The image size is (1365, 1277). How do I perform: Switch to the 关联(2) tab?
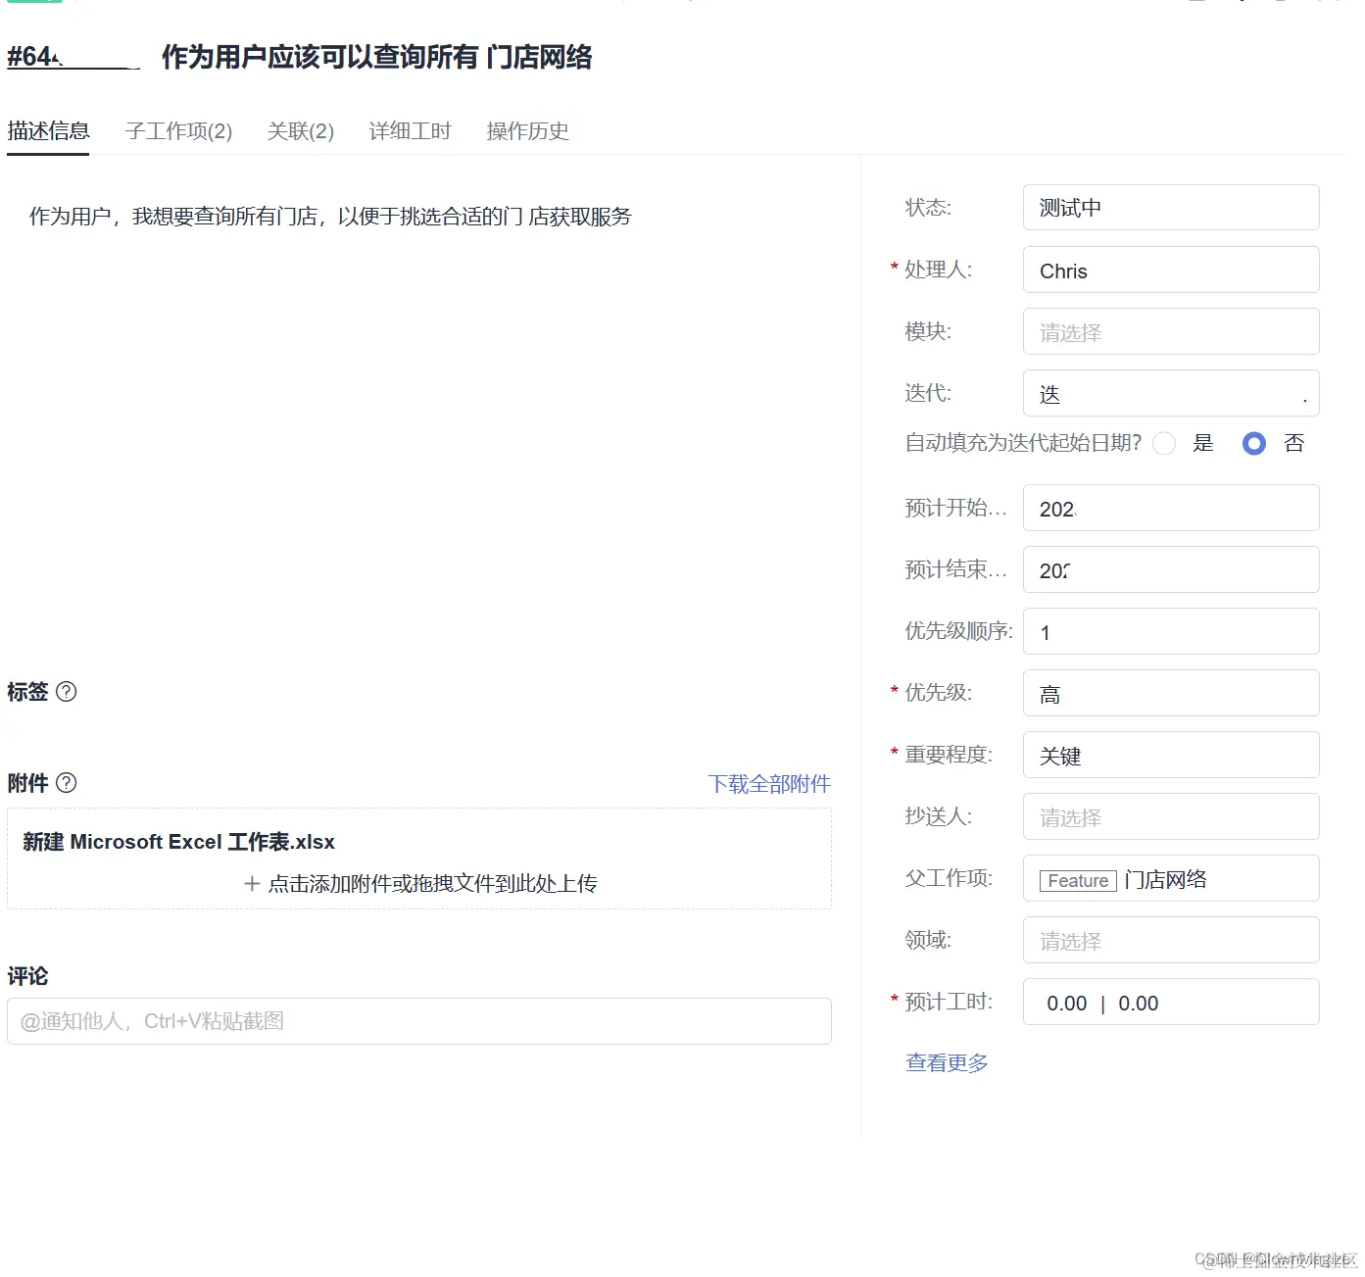coord(300,130)
